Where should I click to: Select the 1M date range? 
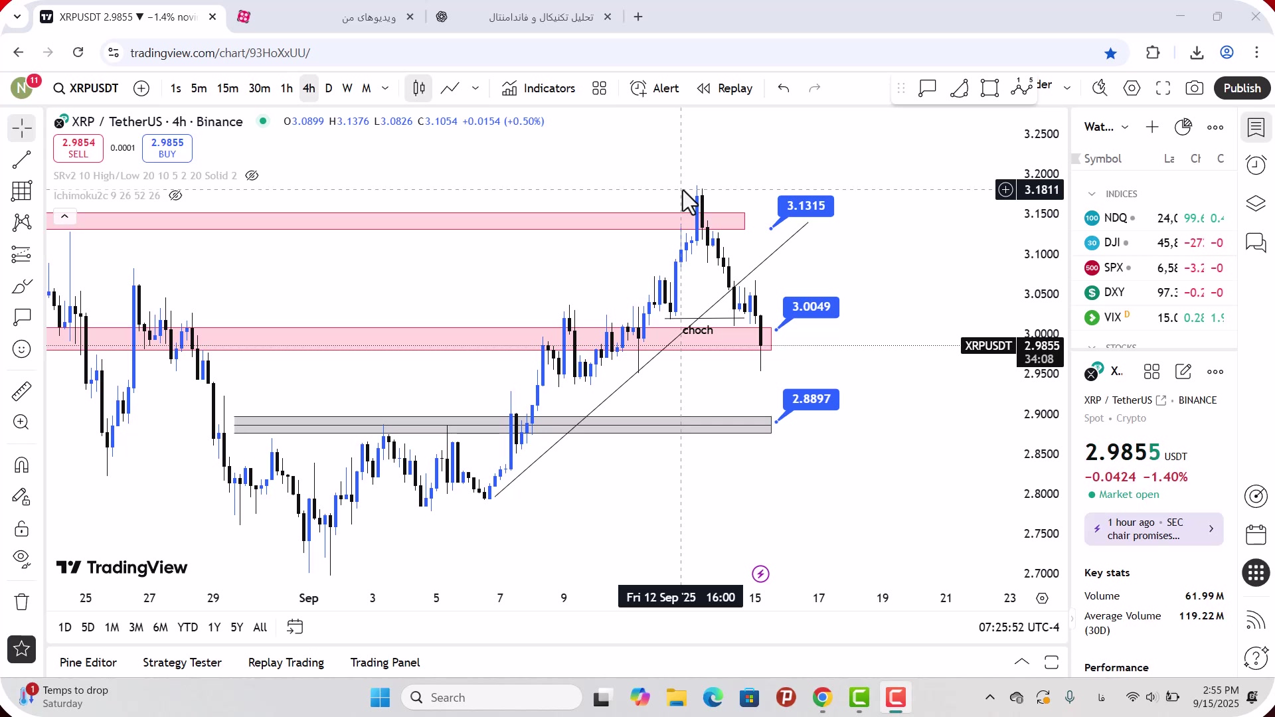(112, 627)
